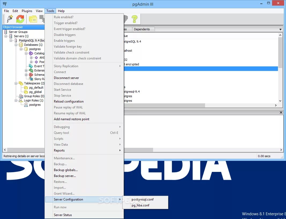Image resolution: width=286 pixels, height=219 pixels.
Task: Click properties list scroll down arrow
Action: click(280, 101)
